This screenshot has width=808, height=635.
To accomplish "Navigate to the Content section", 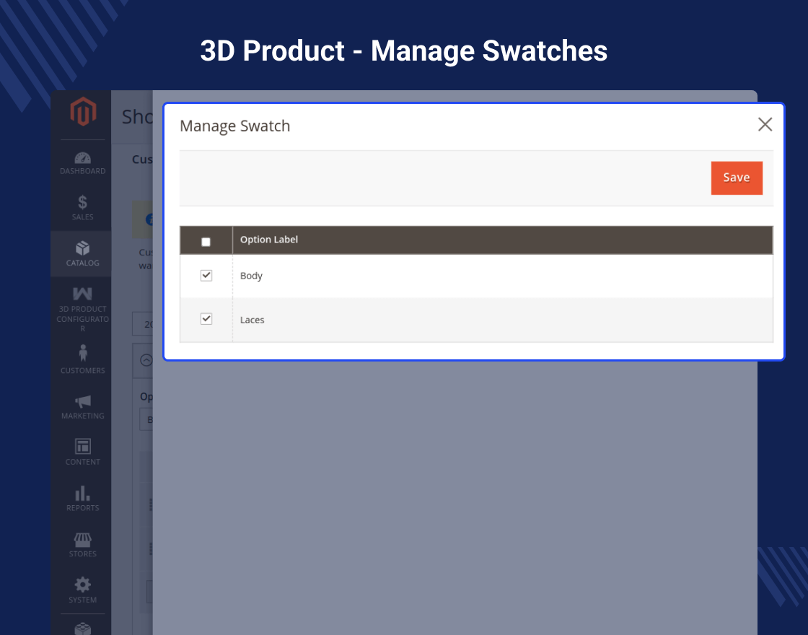I will coord(82,452).
